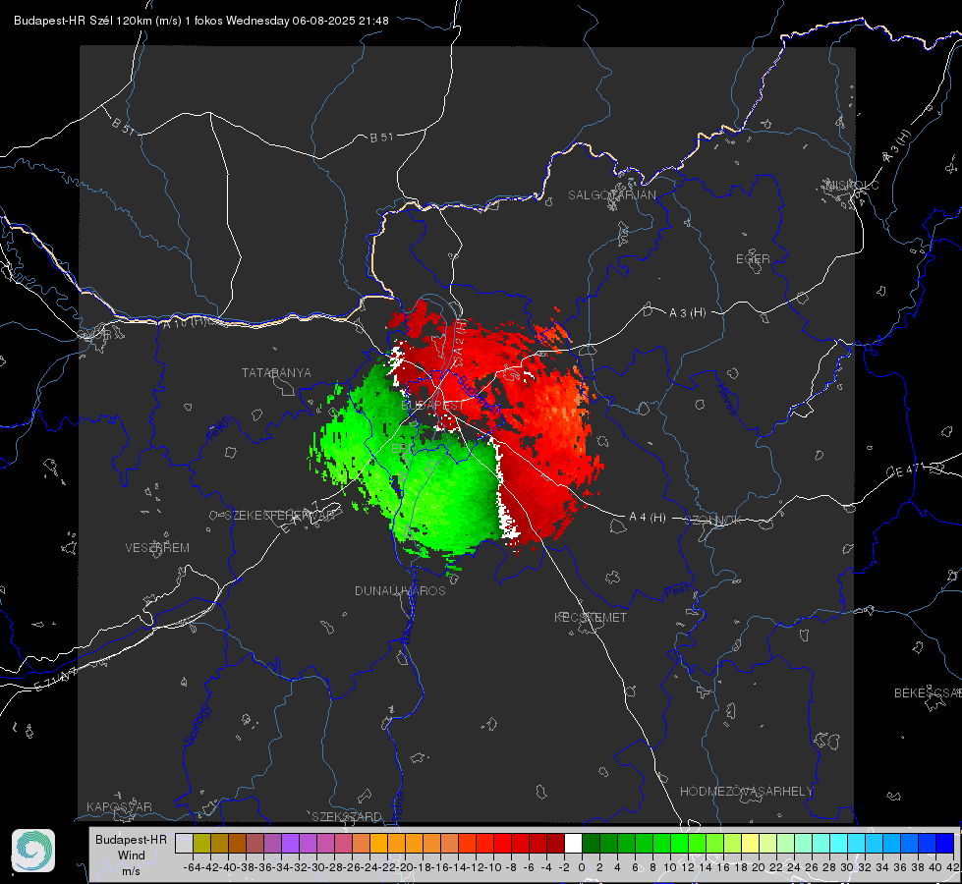This screenshot has height=884, width=962.
Task: Pick the purple swatch between -34 and -32
Action: point(290,843)
